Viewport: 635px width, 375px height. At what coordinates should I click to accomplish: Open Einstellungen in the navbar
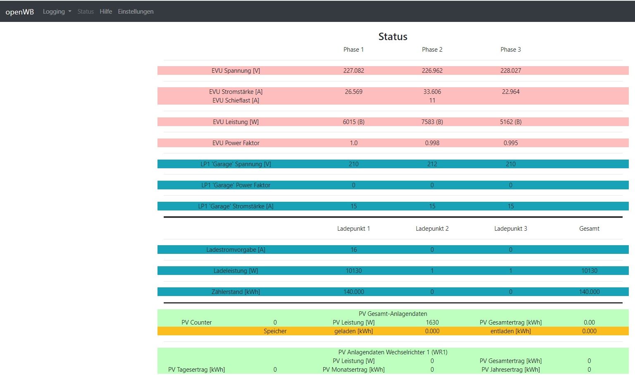click(136, 12)
